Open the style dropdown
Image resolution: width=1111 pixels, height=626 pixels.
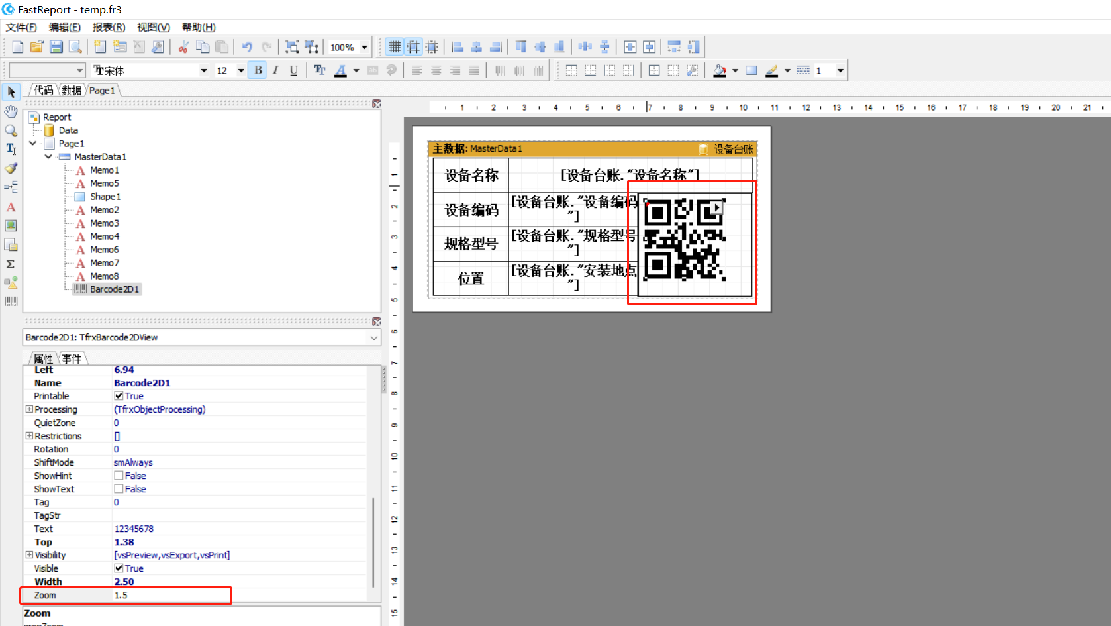coord(80,70)
